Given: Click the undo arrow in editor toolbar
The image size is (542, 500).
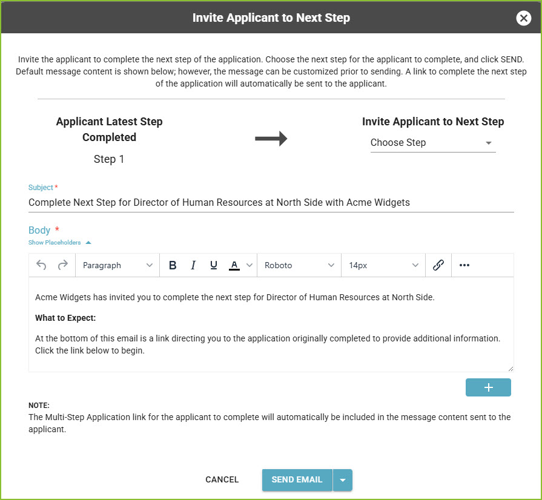Looking at the screenshot, I should 41,265.
